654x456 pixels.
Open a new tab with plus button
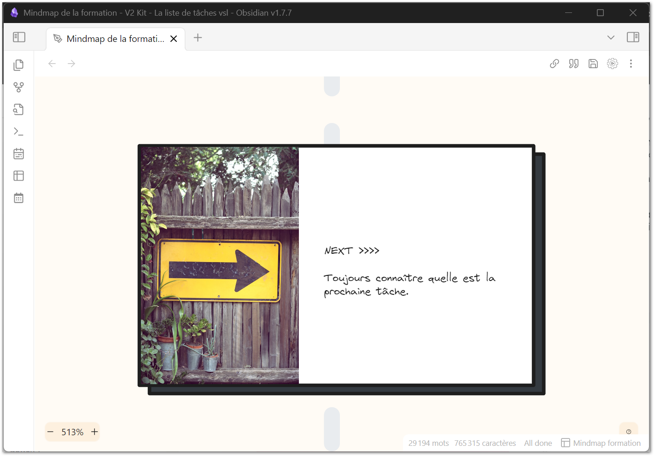(198, 38)
